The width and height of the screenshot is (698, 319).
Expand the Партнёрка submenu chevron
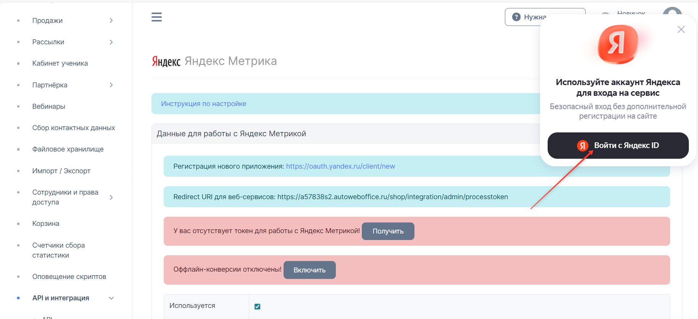(x=111, y=85)
